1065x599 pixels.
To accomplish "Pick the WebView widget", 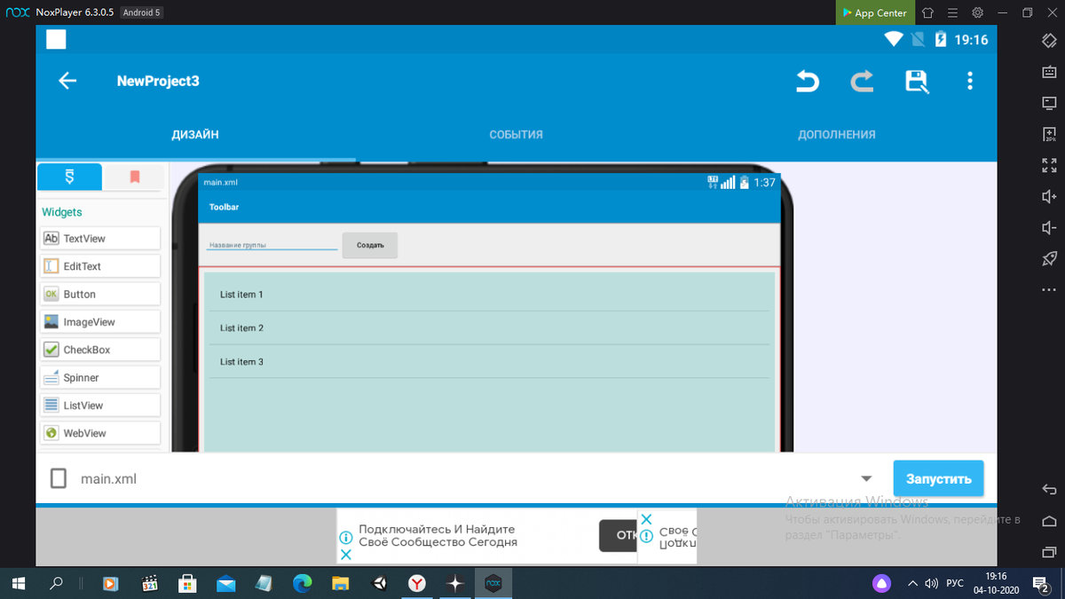I will (x=100, y=433).
